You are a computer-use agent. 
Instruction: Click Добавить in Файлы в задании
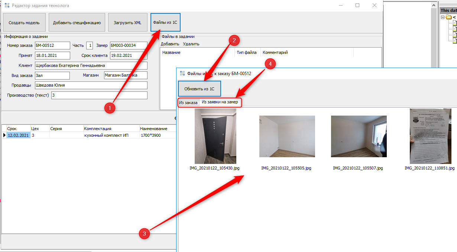click(x=170, y=44)
